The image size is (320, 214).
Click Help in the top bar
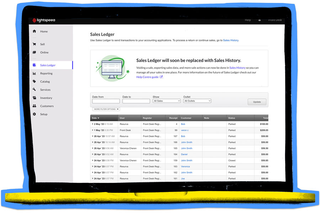pyautogui.click(x=248, y=20)
